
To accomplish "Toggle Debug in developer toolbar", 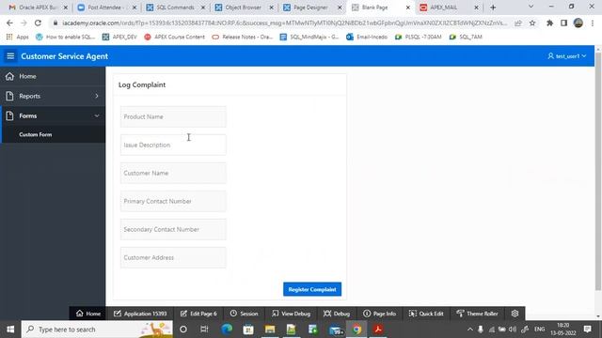I will (337, 314).
